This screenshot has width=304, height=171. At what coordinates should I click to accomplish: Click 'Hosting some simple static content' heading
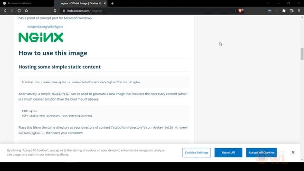coord(59,66)
